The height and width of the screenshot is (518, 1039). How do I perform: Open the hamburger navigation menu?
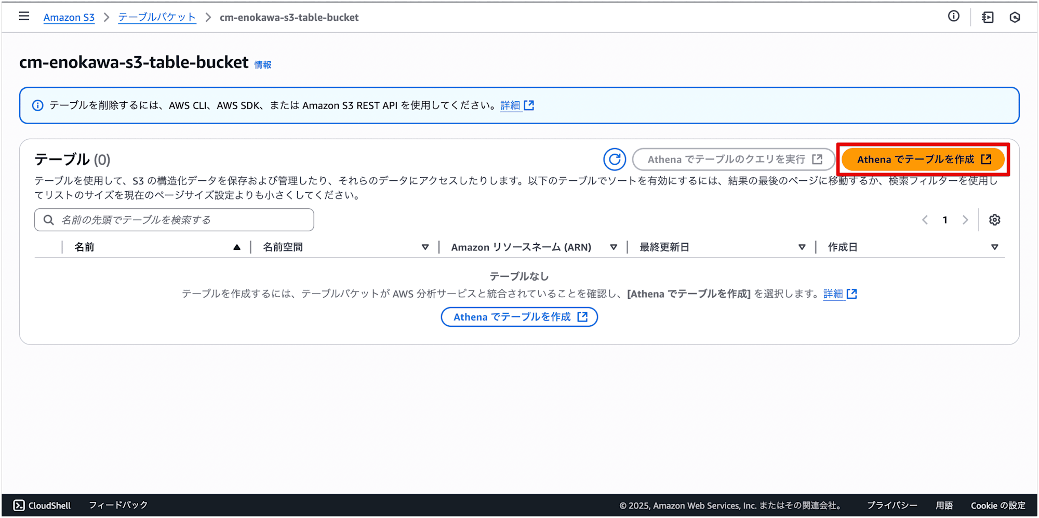24,17
